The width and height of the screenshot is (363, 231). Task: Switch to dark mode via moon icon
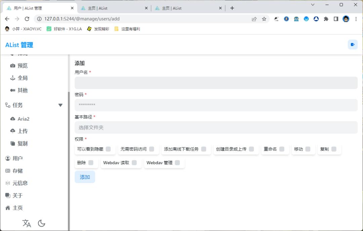tap(42, 223)
